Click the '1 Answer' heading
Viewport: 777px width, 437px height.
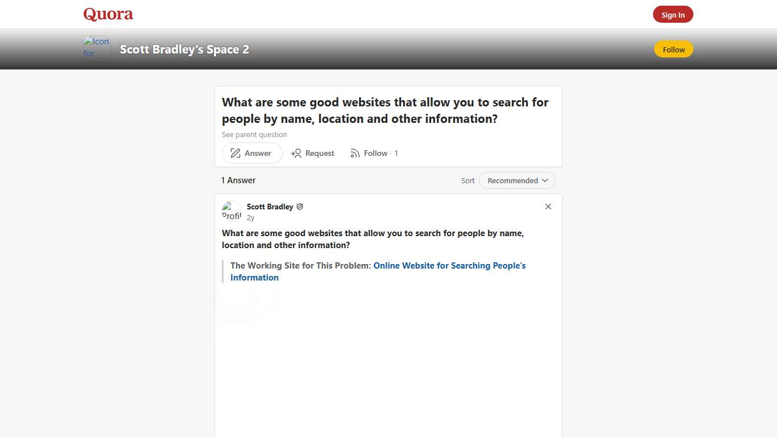click(238, 180)
